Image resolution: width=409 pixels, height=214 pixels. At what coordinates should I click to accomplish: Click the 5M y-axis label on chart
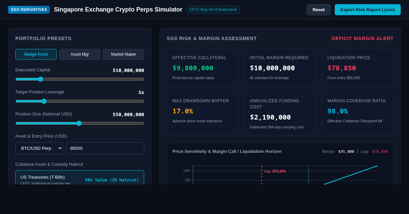(187, 180)
